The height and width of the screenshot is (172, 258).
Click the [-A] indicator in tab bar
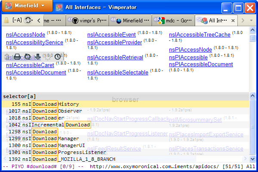[x=17, y=20]
